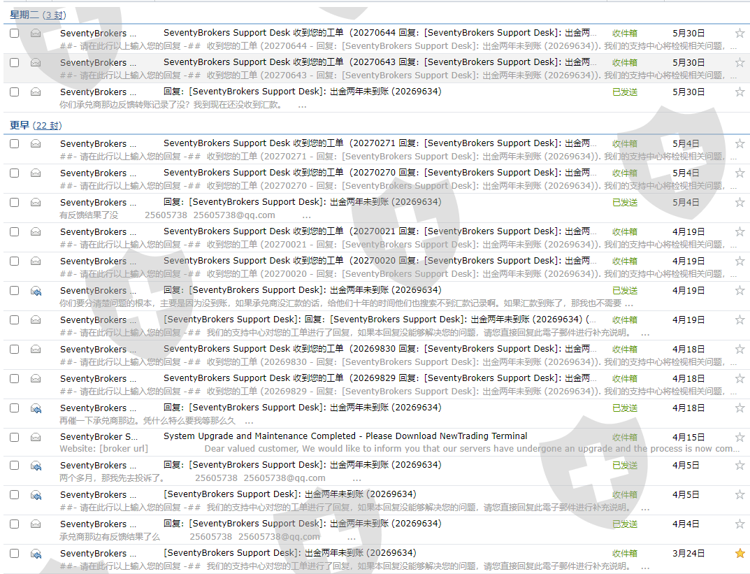
Task: Open the sent reply dated 4月4日
Action: tap(302, 523)
